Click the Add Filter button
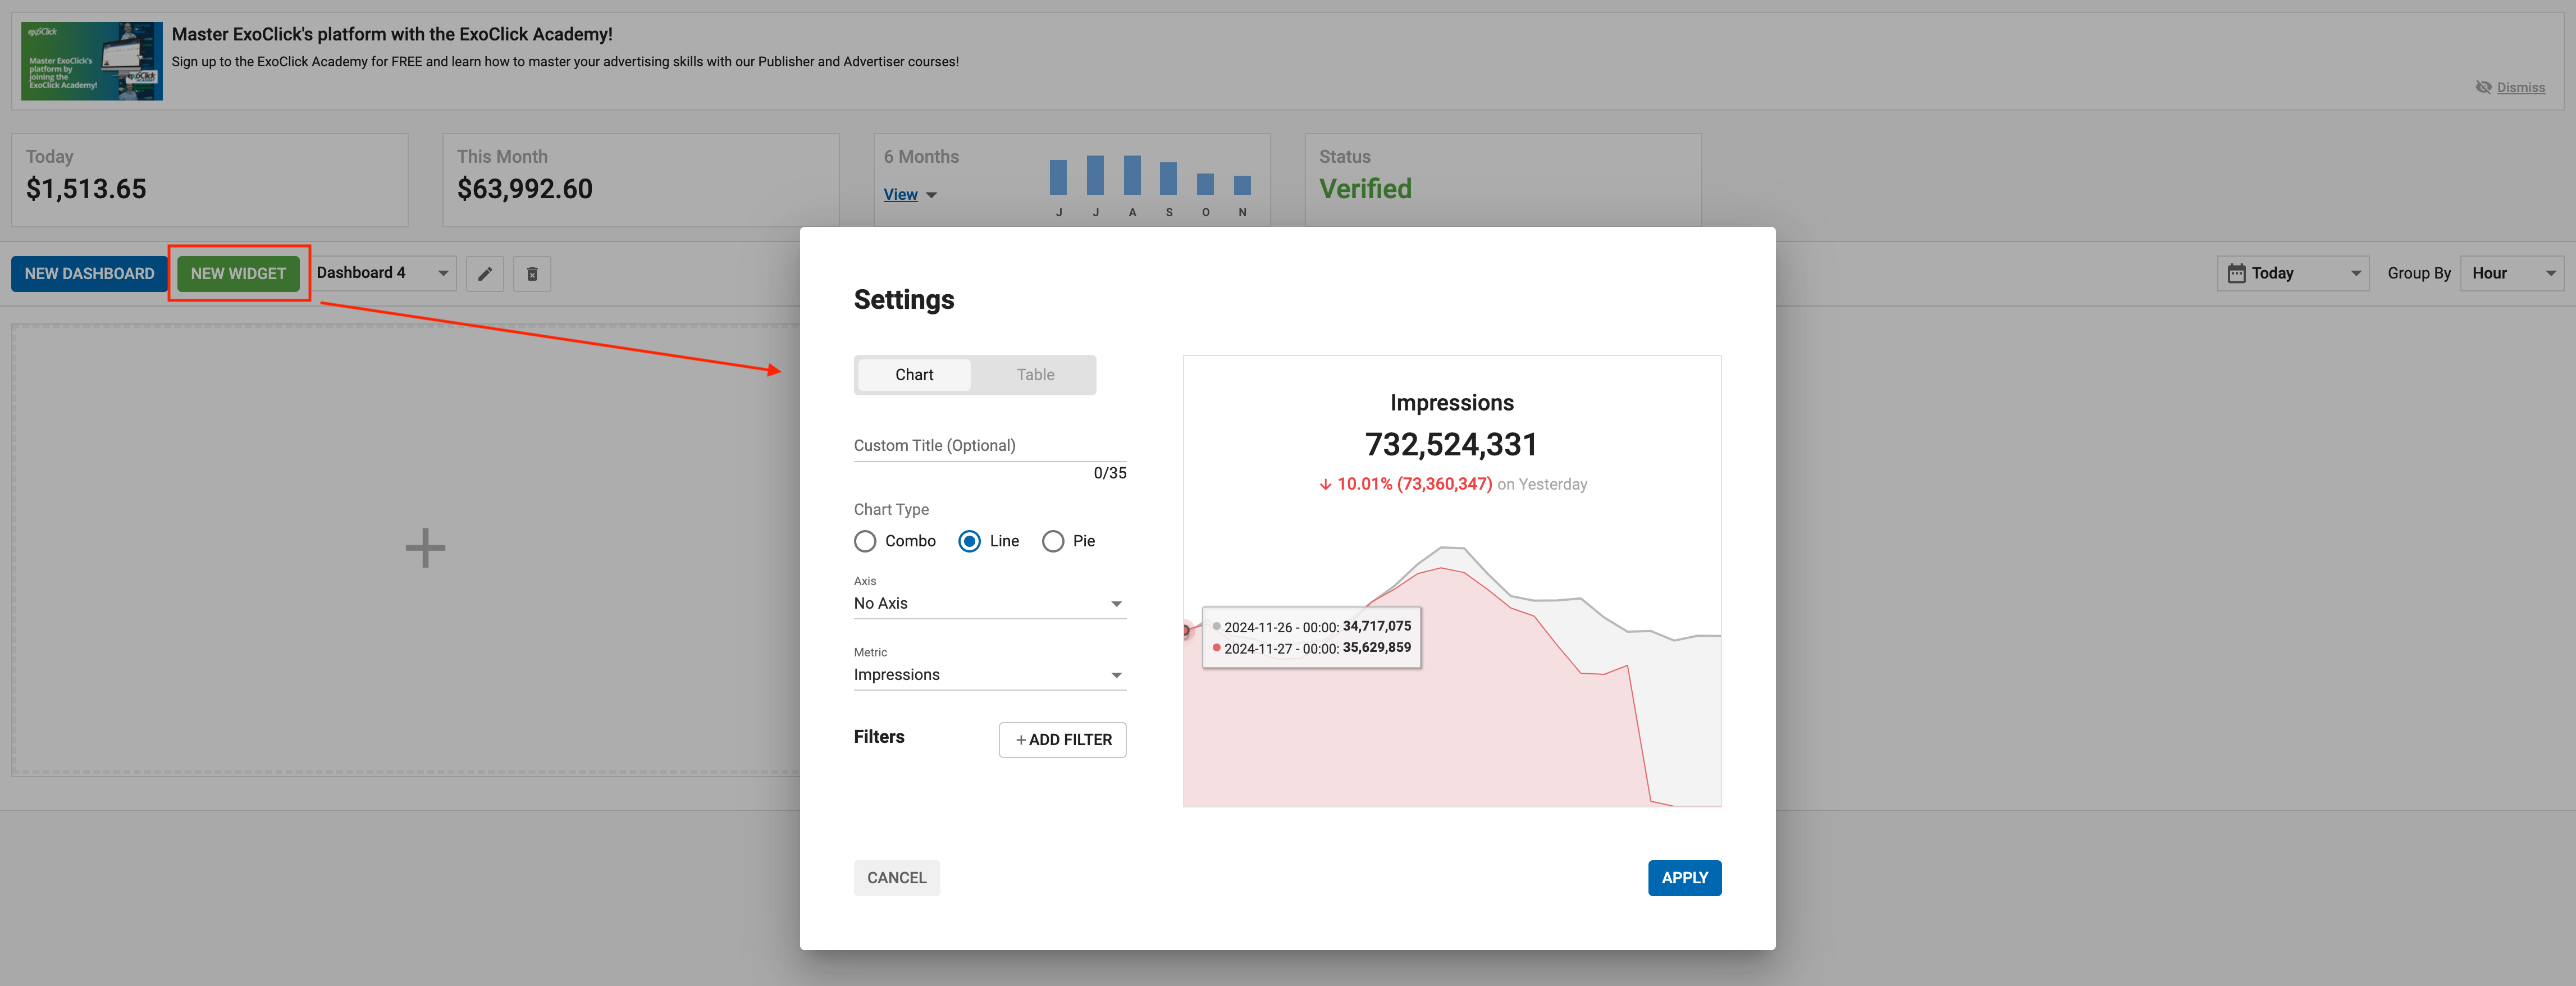The image size is (2576, 986). 1062,740
